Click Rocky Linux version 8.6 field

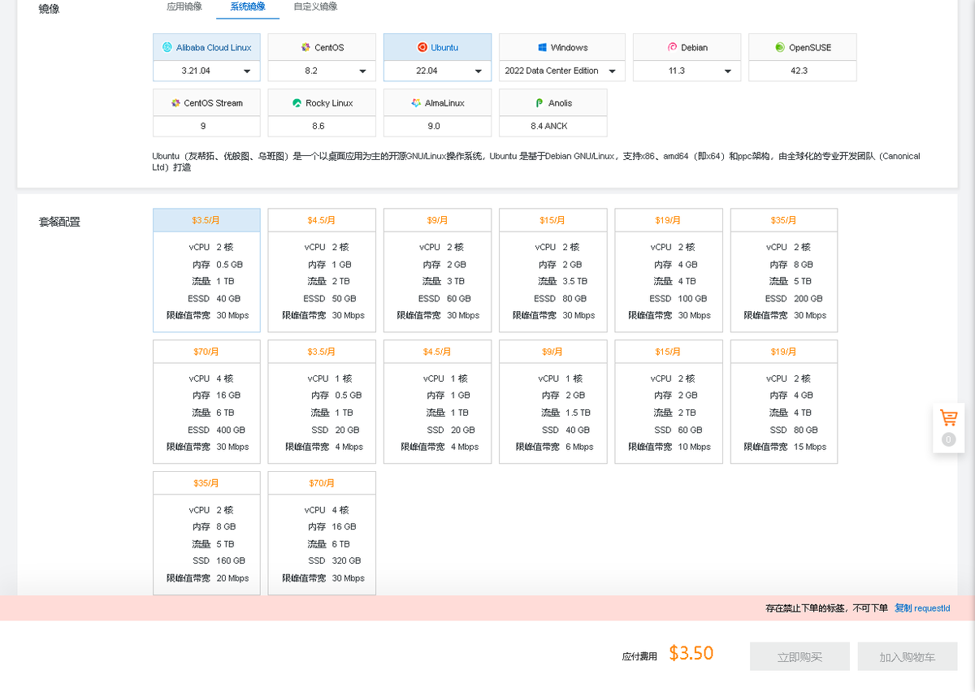click(x=322, y=126)
